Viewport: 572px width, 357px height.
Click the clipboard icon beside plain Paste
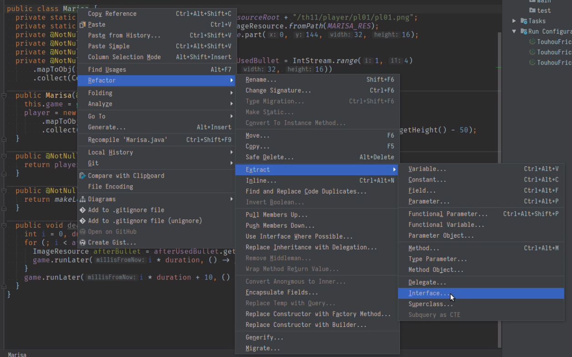pyautogui.click(x=83, y=25)
